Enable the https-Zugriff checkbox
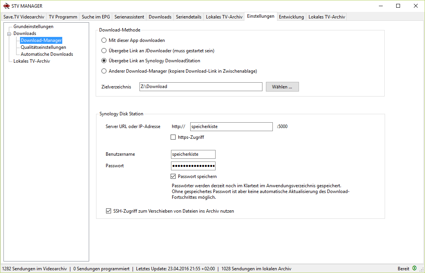425x273 pixels. click(x=173, y=137)
